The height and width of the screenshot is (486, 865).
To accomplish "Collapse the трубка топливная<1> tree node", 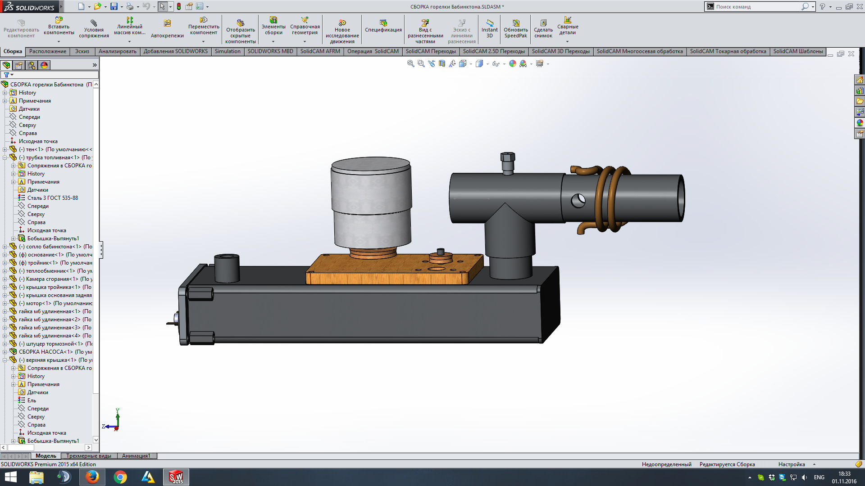I will click(5, 157).
